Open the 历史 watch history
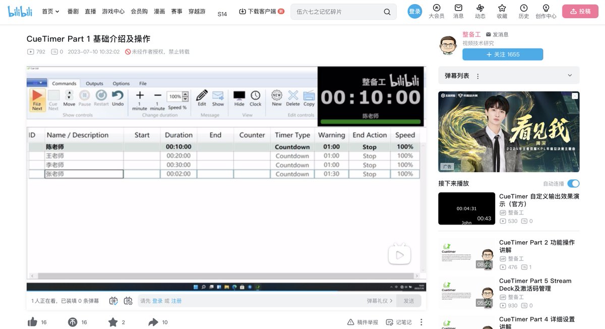The width and height of the screenshot is (605, 329). pos(524,12)
